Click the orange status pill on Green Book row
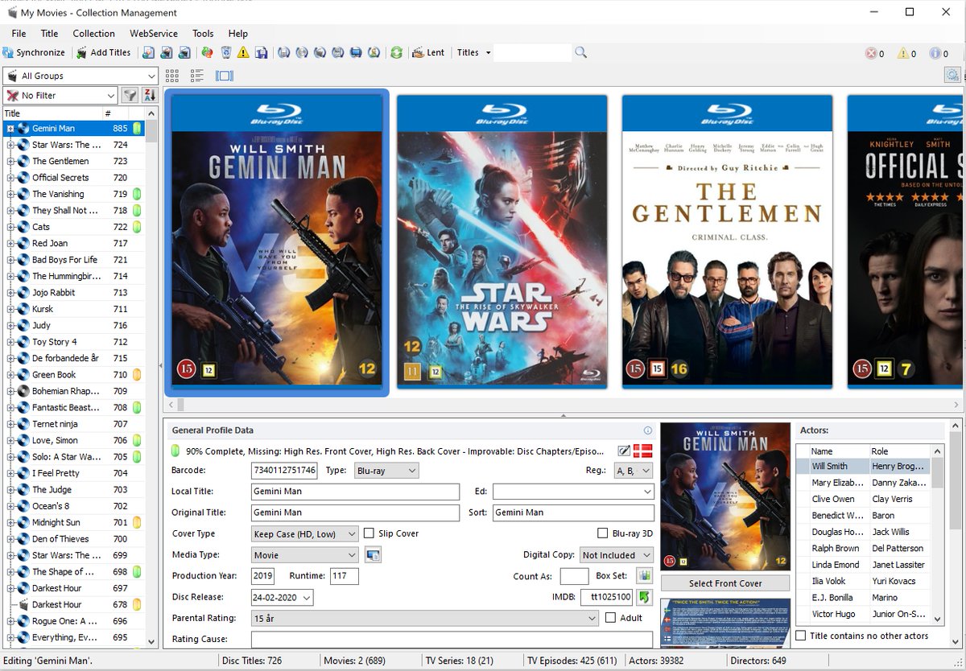This screenshot has height=671, width=966. [x=137, y=374]
